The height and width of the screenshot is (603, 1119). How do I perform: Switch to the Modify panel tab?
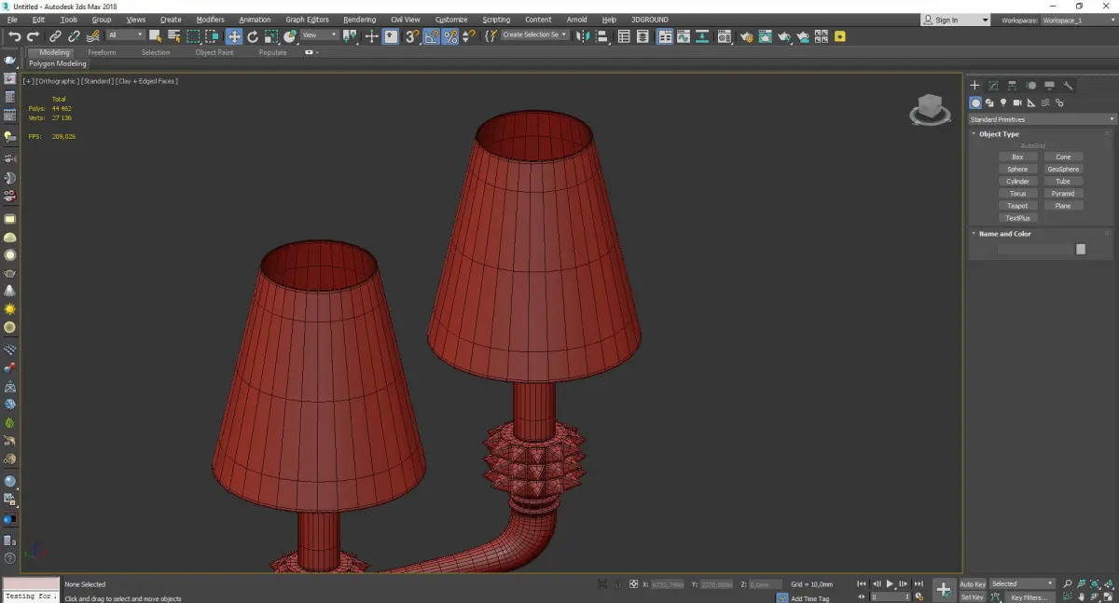993,86
